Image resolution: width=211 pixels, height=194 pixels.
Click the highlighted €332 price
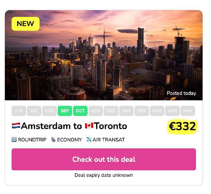182,127
